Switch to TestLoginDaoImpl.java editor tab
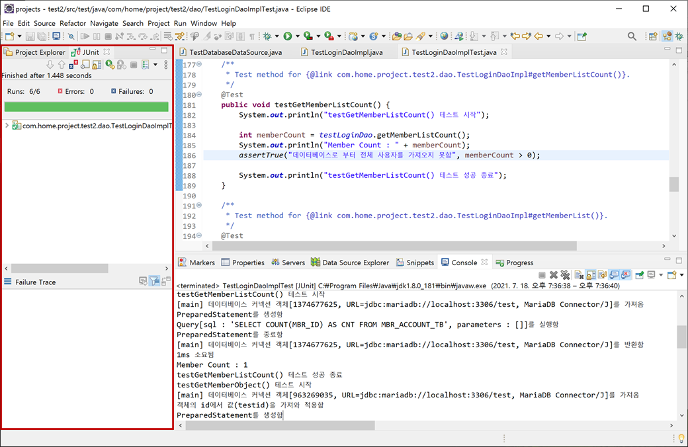Viewport: 688px width, 447px height. coord(342,52)
